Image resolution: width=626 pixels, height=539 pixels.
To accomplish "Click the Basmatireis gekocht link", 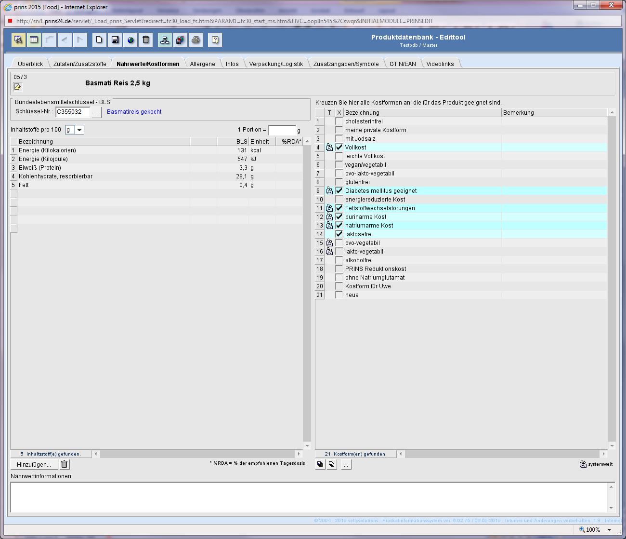I will tap(134, 112).
